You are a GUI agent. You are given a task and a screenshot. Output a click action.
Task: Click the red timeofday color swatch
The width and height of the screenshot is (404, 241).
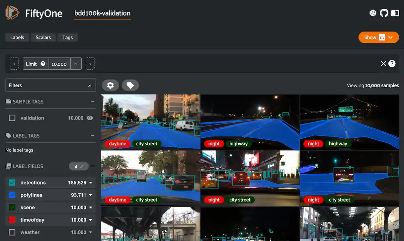tap(12, 220)
